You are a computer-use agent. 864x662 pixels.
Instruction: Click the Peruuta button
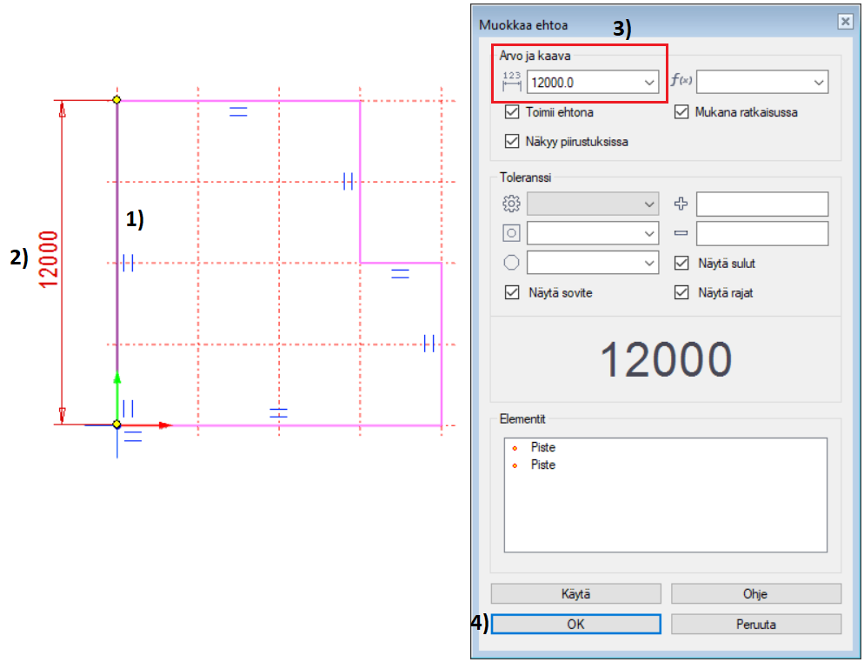755,624
